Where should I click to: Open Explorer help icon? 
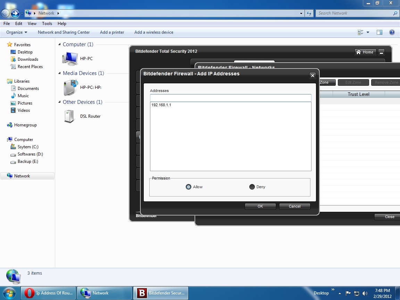point(392,32)
